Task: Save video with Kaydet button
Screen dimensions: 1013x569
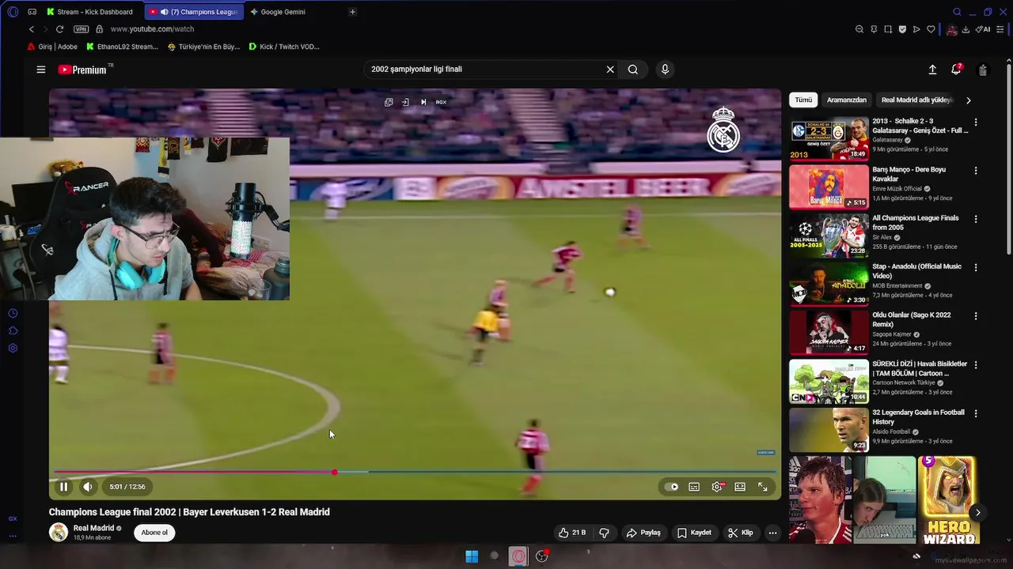Action: click(x=694, y=533)
